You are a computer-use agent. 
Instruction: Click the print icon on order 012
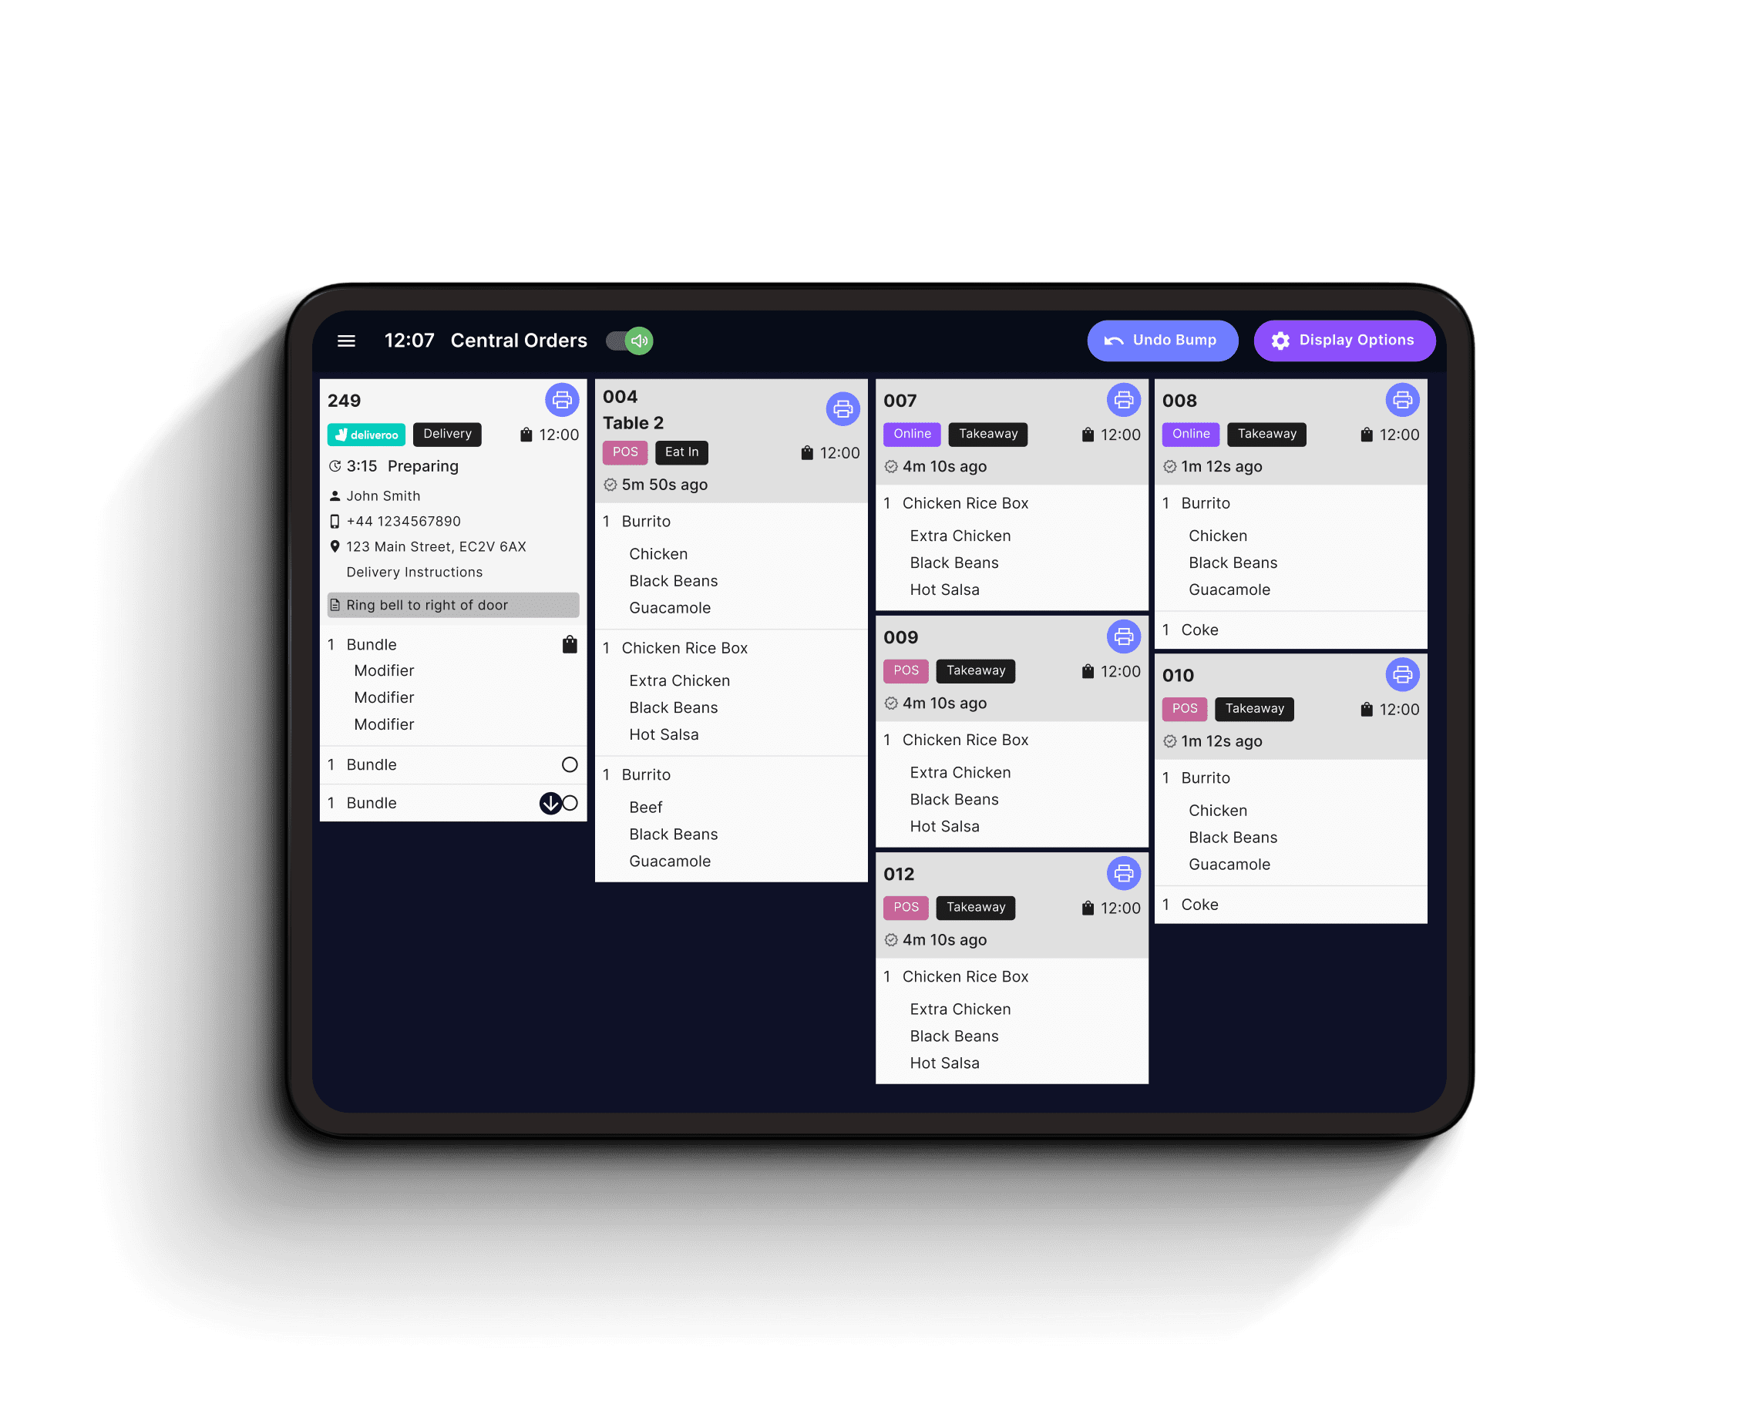pyautogui.click(x=1125, y=873)
